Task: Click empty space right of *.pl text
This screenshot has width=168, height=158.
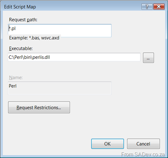Action: pos(63,29)
